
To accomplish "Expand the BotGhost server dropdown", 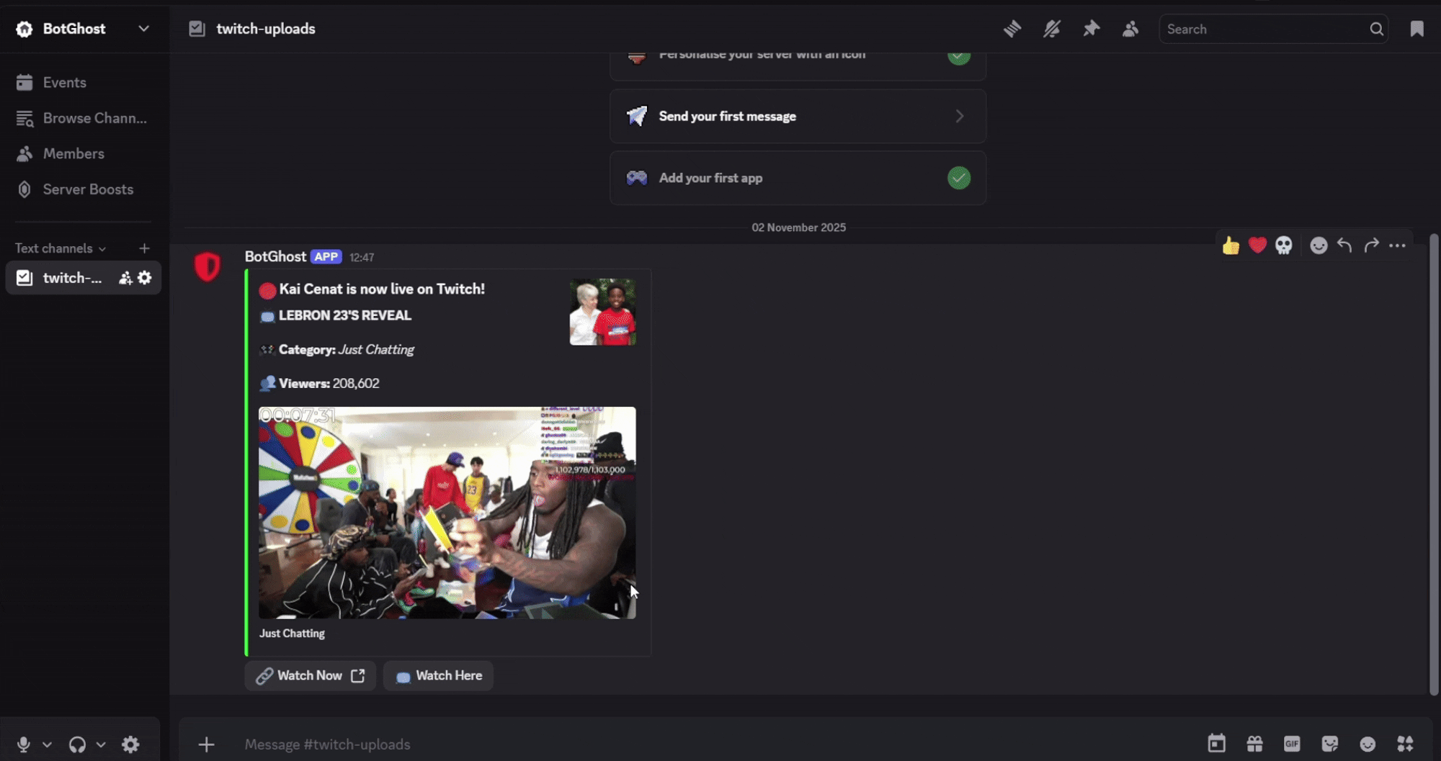I will [143, 29].
